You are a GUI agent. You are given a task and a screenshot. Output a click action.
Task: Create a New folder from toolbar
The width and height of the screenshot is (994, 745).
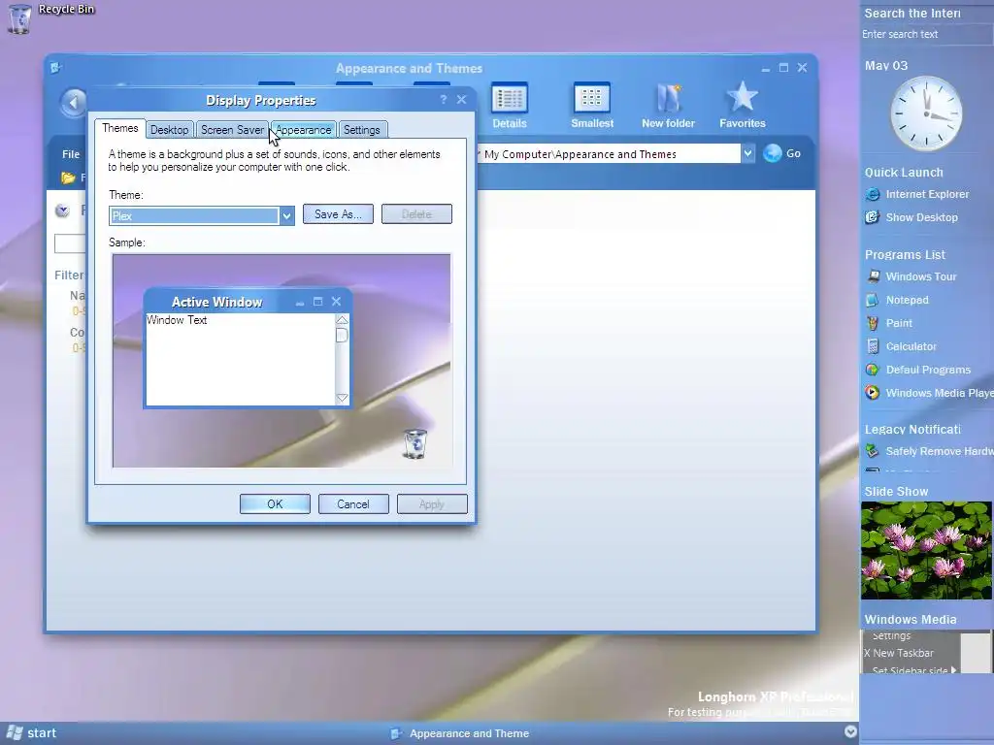(668, 105)
